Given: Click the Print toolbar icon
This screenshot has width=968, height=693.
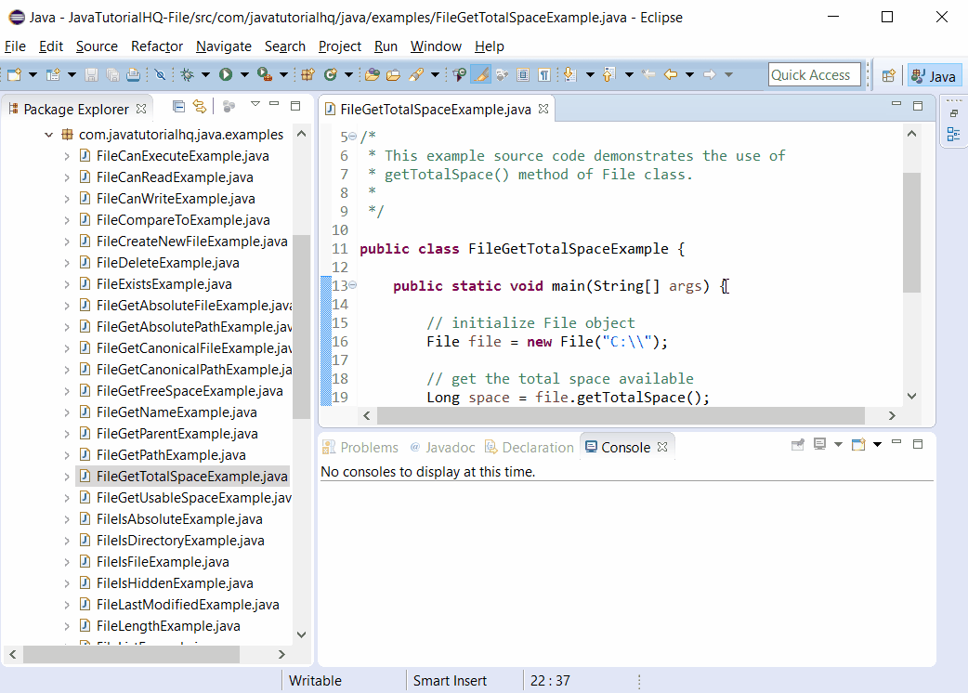Looking at the screenshot, I should 133,74.
